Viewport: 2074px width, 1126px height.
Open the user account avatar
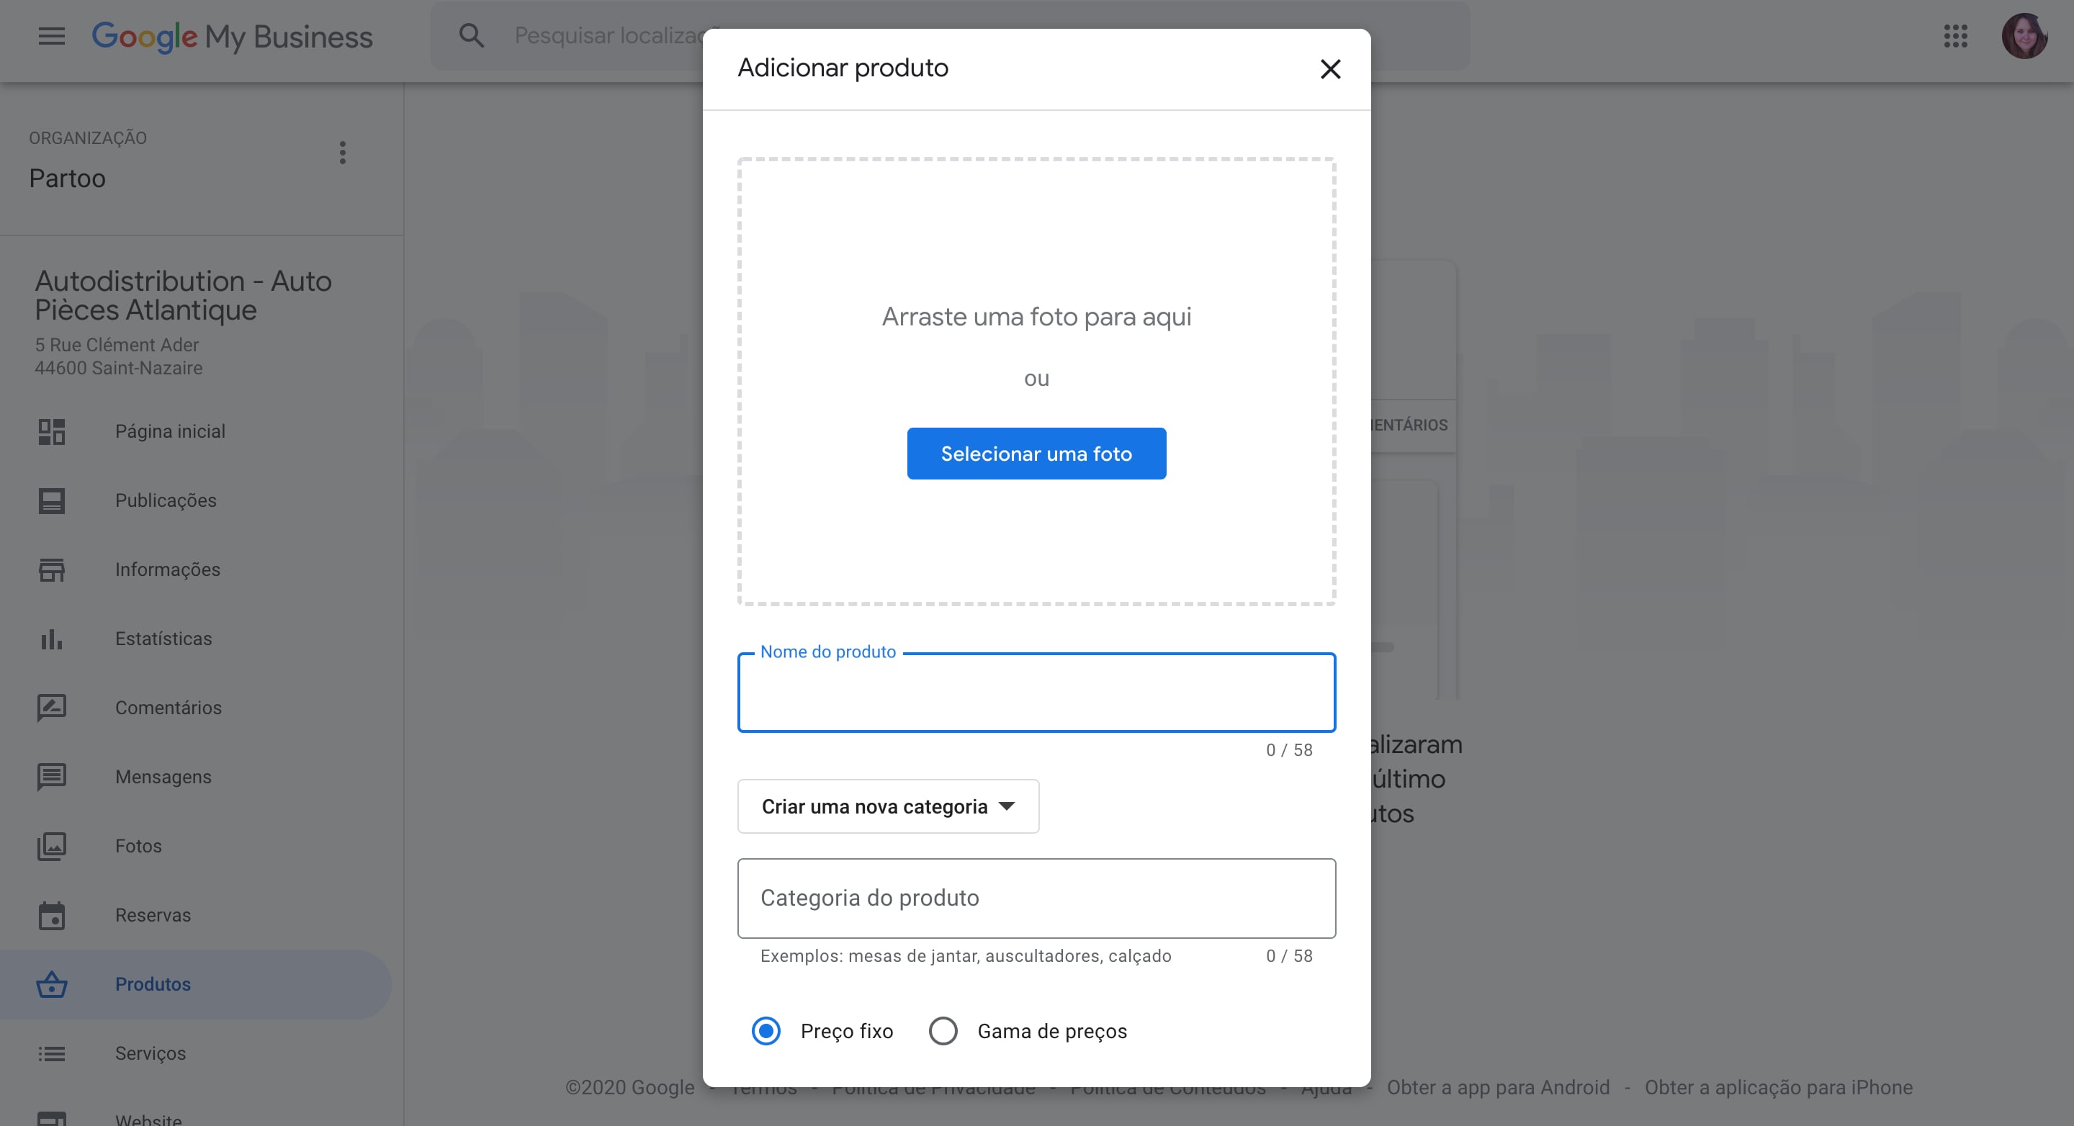coord(2024,36)
